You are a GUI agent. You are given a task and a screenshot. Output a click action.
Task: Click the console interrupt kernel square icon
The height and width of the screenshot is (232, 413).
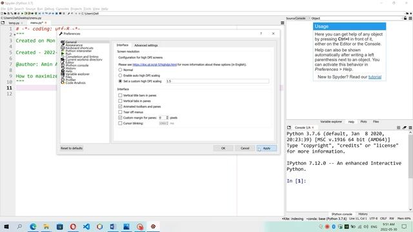pos(399,128)
